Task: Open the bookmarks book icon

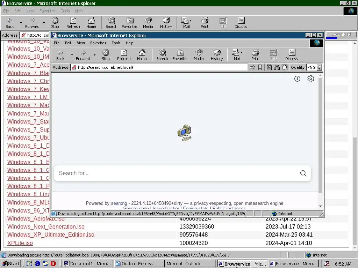Action: click(x=269, y=67)
